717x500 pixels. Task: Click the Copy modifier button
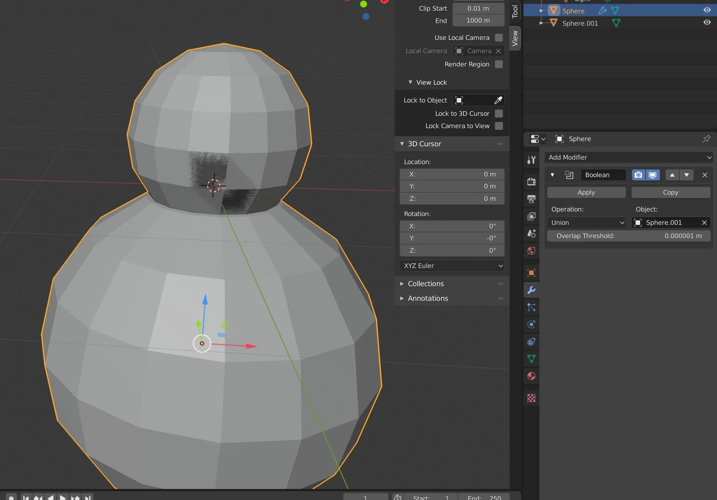click(x=671, y=192)
